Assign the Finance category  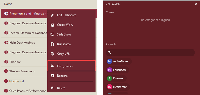point(116,78)
